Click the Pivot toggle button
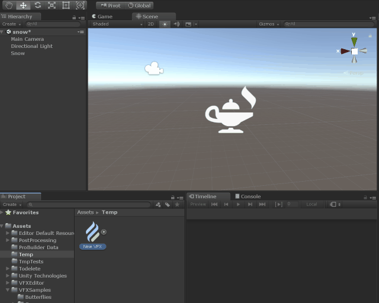Screen dimensions: 379x303 coord(110,5)
